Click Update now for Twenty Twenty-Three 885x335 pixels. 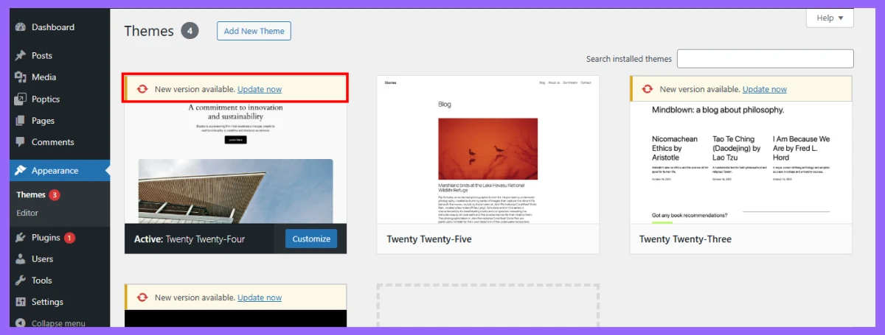tap(765, 89)
